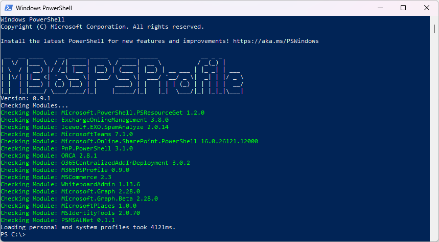Minimize the Windows PowerShell window
Screen dimensions: 439x242
pyautogui.click(x=380, y=8)
